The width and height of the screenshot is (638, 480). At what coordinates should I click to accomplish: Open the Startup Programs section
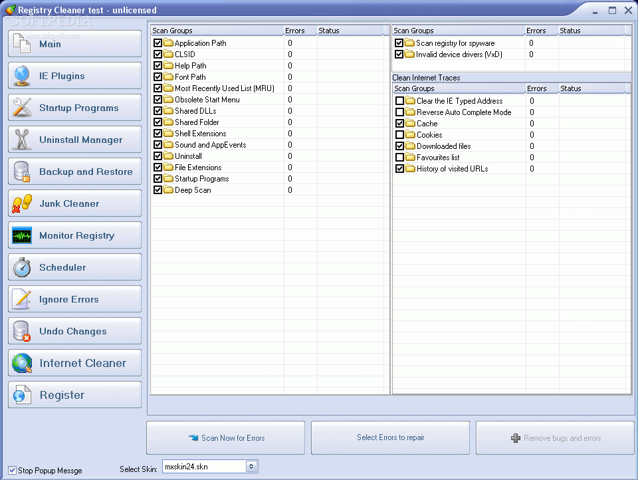[75, 108]
